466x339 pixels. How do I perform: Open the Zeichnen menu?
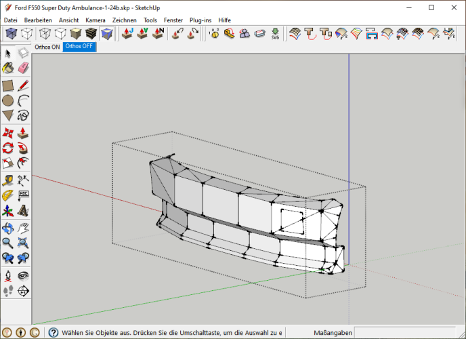pos(125,20)
